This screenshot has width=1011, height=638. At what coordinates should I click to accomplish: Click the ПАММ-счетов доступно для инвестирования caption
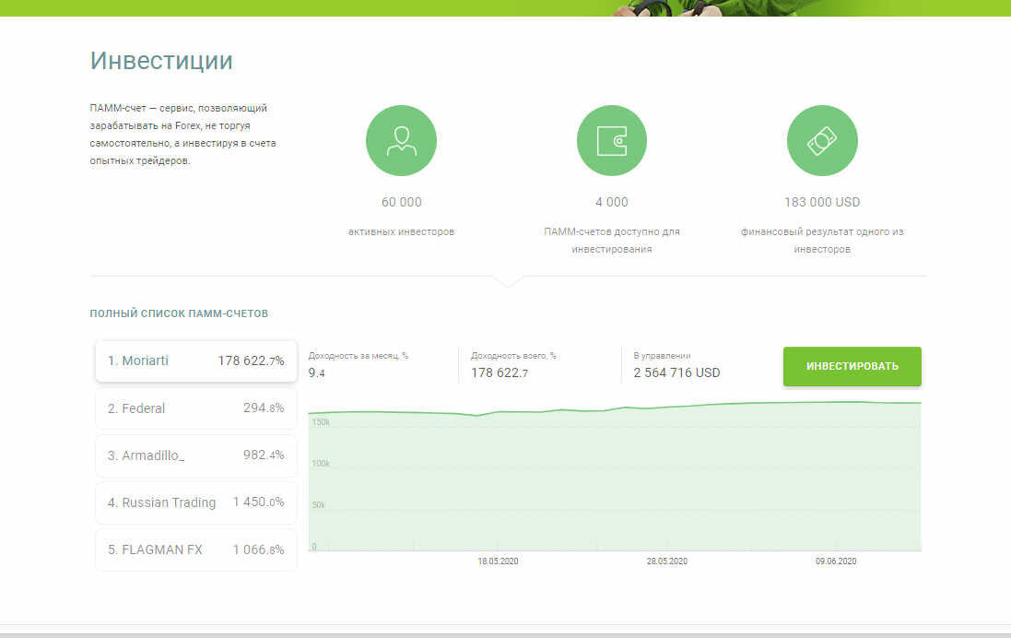pyautogui.click(x=611, y=240)
